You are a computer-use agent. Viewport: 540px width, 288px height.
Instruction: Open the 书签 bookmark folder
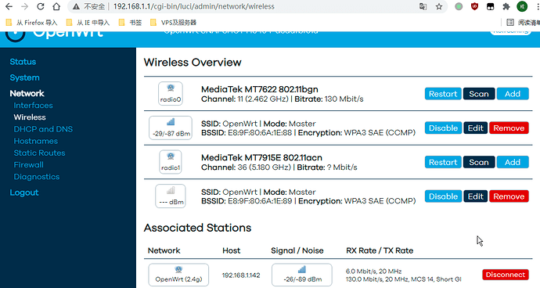(x=130, y=23)
